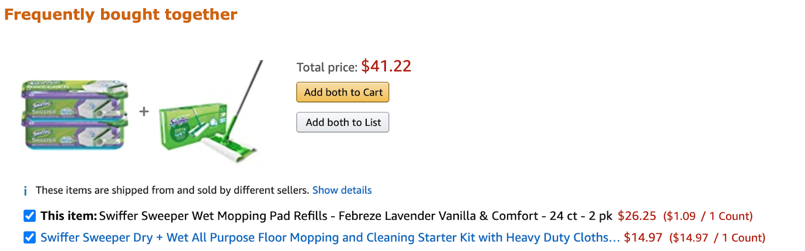Click the different sellers shipping notice text

[172, 190]
